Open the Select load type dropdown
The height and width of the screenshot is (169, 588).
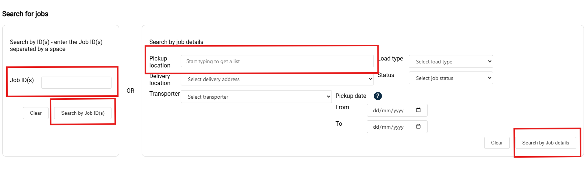pyautogui.click(x=450, y=62)
